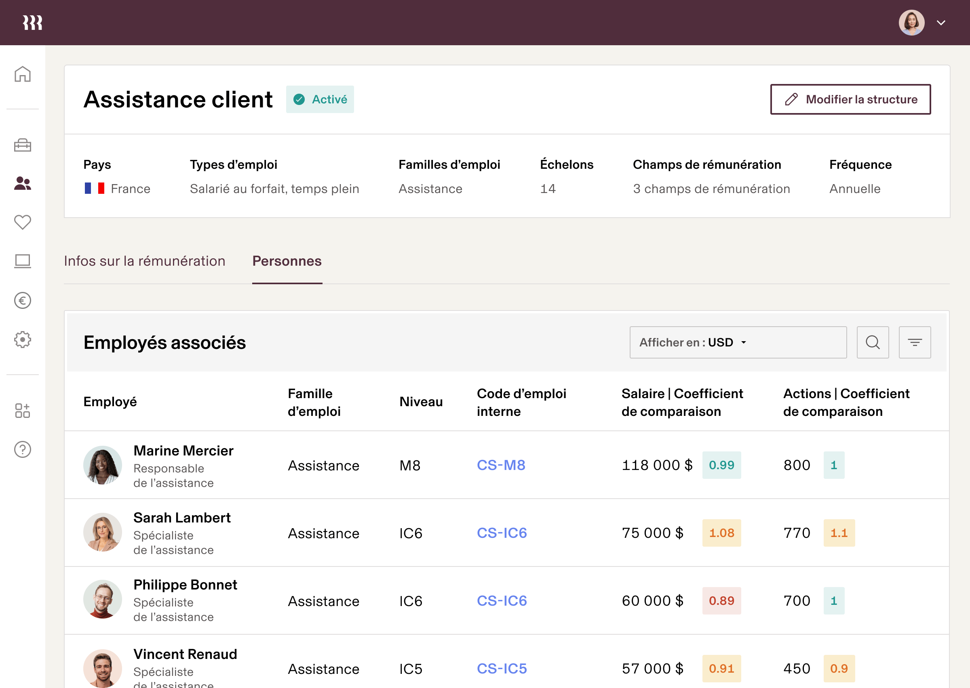Image resolution: width=970 pixels, height=688 pixels.
Task: Expand the account chevron beside avatar
Action: coord(941,23)
